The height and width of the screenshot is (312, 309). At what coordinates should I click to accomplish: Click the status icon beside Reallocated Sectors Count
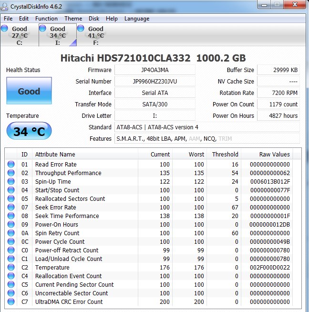(11, 198)
